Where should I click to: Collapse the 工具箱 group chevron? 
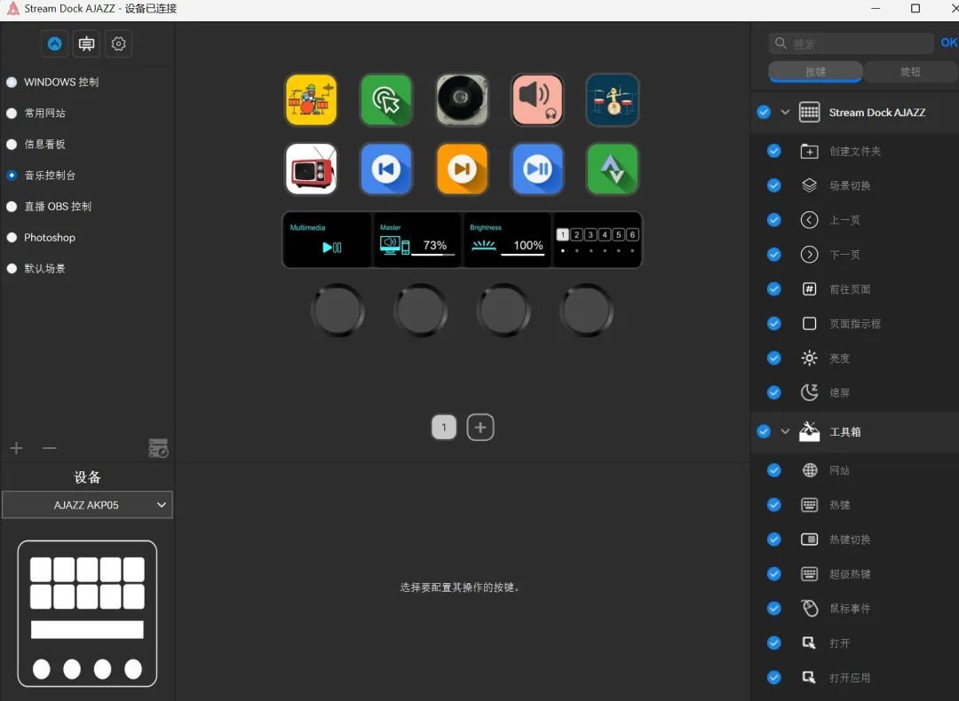point(785,431)
